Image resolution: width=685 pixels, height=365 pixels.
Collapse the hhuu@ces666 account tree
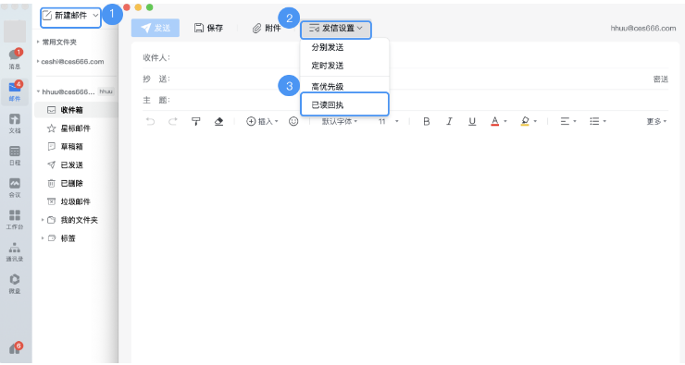pos(39,91)
